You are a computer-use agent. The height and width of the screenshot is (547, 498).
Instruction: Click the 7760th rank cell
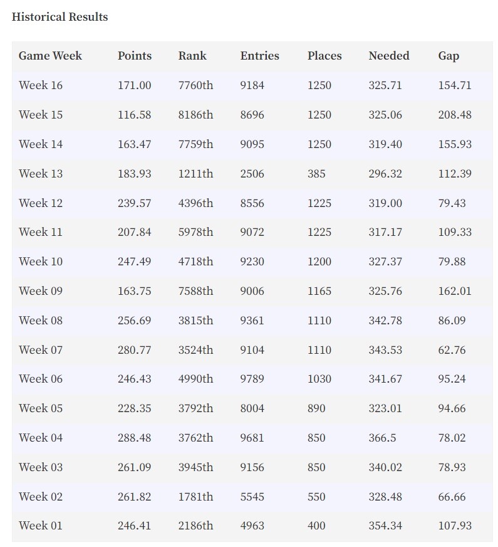tap(195, 85)
